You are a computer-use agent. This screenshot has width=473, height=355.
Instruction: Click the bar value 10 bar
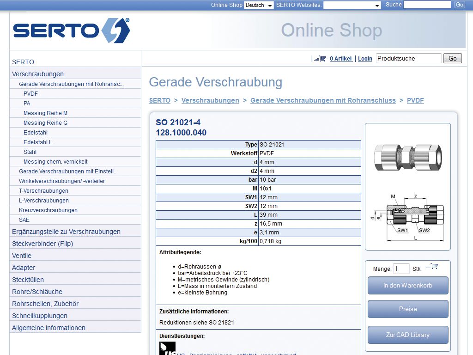click(x=268, y=180)
